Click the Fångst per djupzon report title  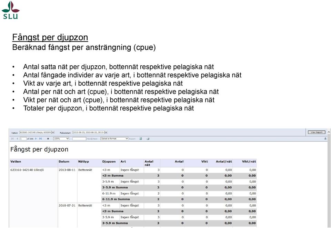(39, 150)
